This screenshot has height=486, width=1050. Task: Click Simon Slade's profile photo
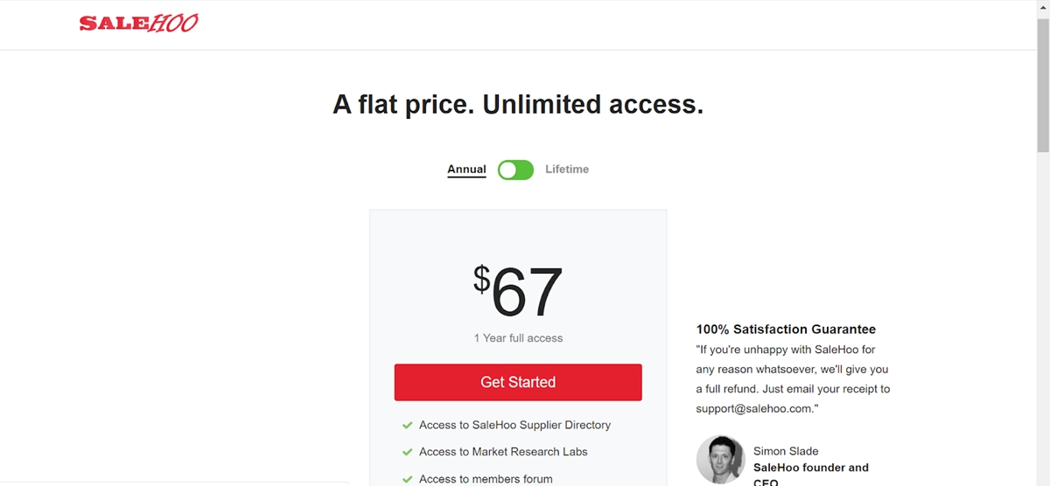720,460
